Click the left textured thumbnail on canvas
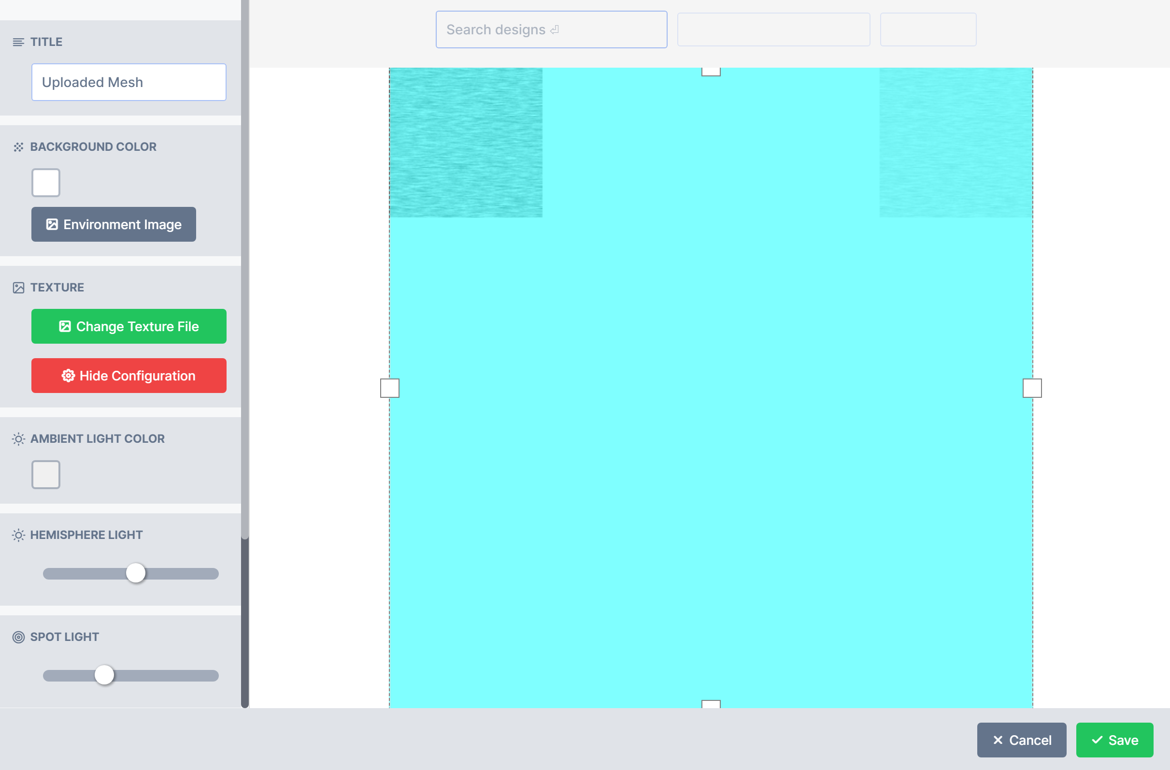This screenshot has height=770, width=1170. point(466,143)
